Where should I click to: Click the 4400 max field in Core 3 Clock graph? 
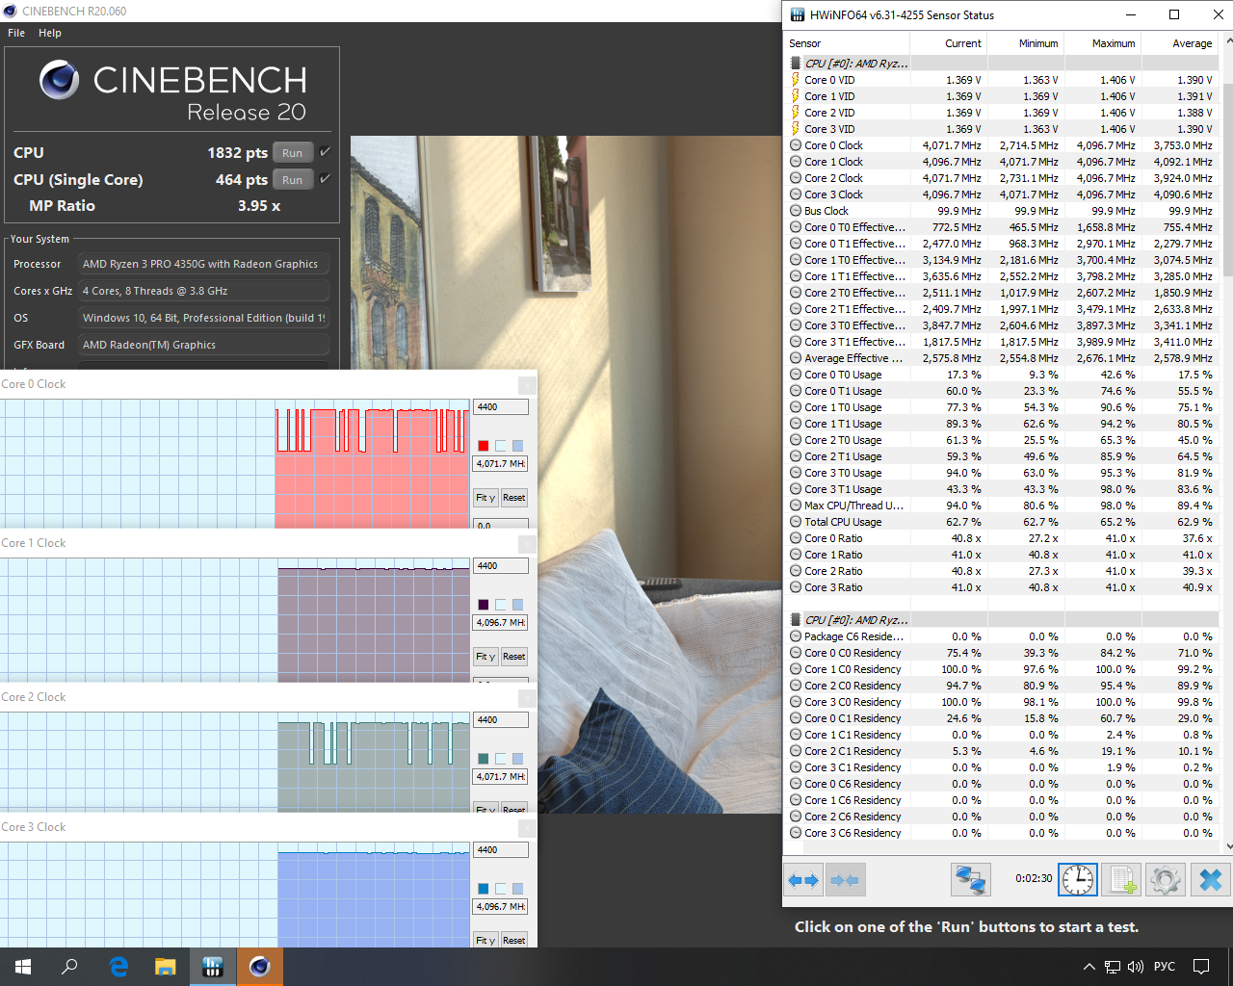(x=501, y=850)
